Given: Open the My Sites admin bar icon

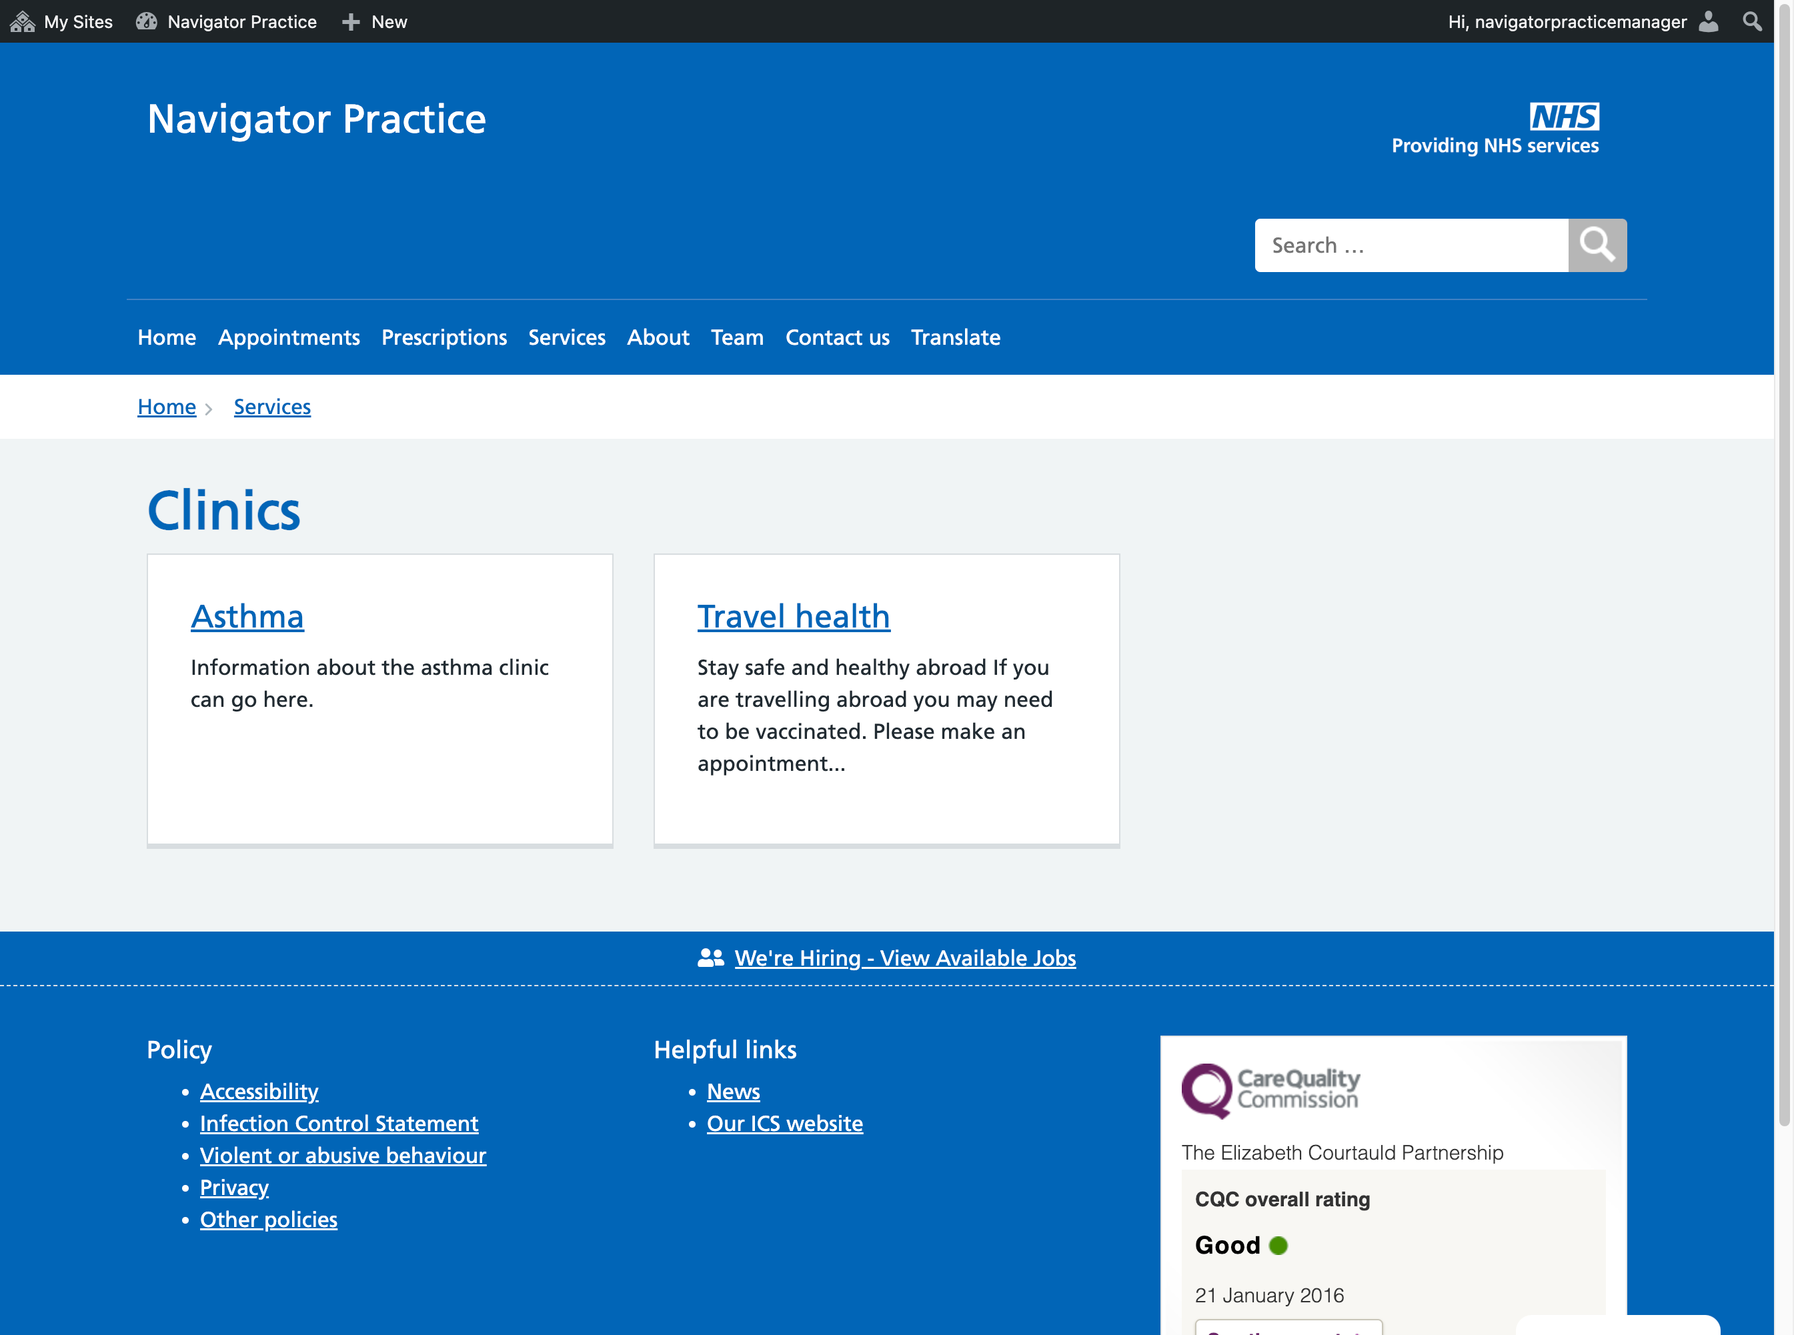Looking at the screenshot, I should pyautogui.click(x=23, y=22).
